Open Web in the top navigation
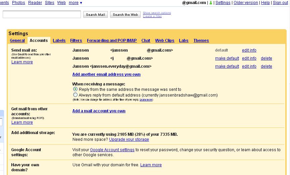 [61, 3]
